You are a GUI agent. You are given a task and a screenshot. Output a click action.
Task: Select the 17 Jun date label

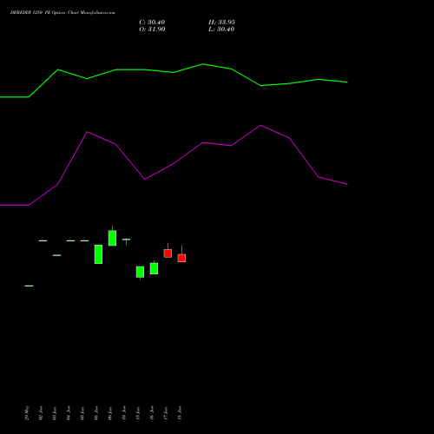[166, 413]
